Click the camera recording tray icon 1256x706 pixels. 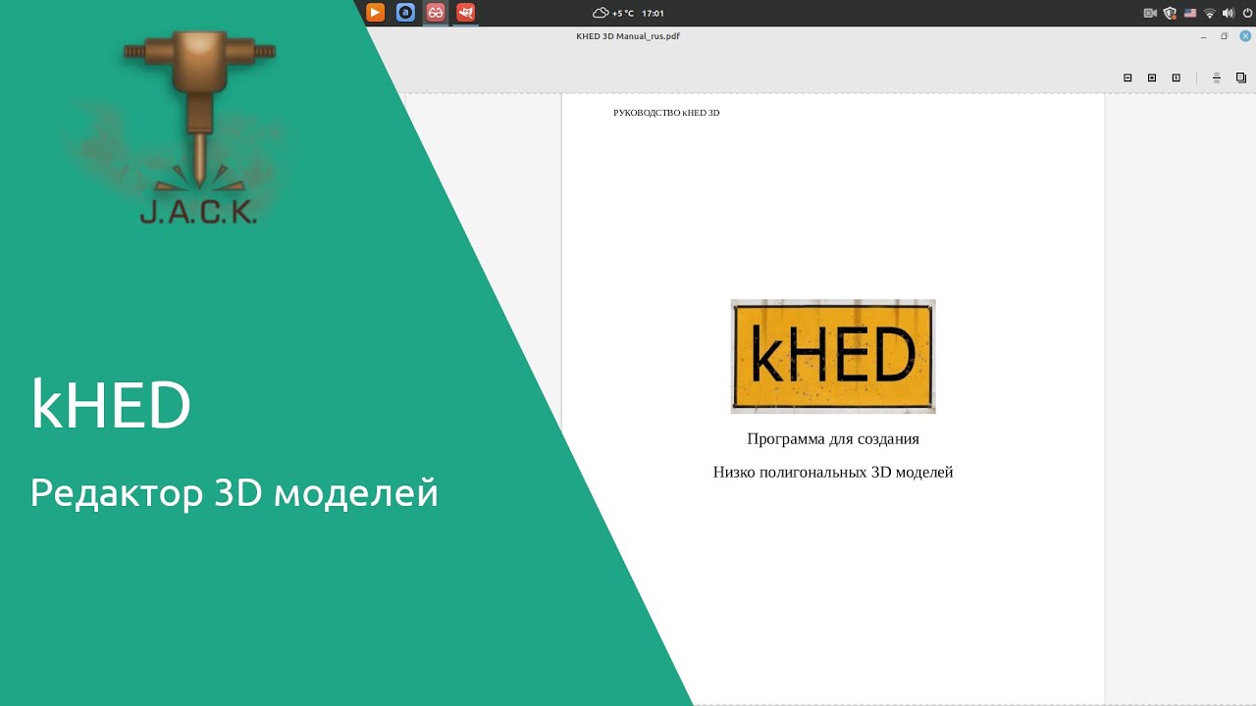(1150, 13)
